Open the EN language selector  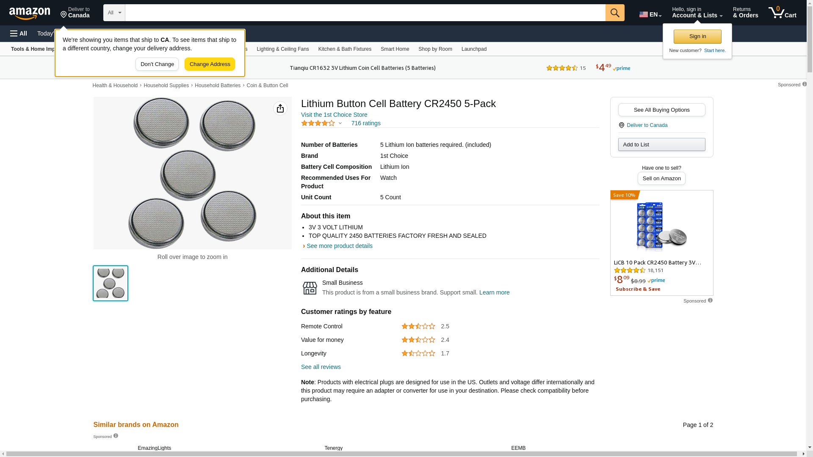click(650, 14)
